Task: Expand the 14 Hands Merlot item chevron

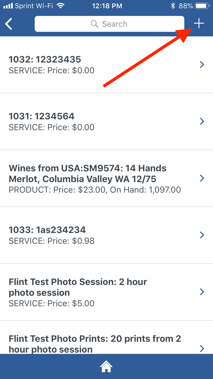Action: (202, 178)
